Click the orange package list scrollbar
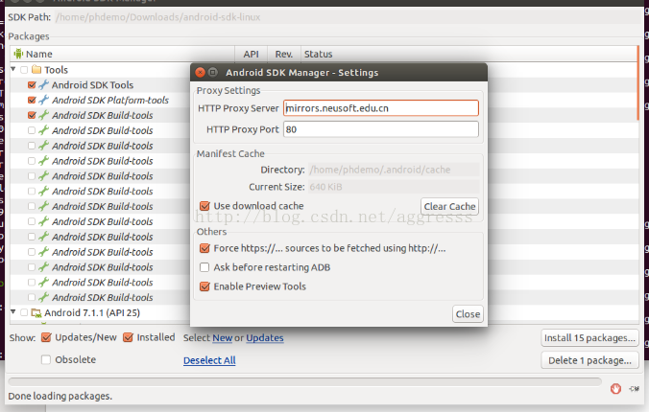The image size is (649, 412). click(x=637, y=83)
